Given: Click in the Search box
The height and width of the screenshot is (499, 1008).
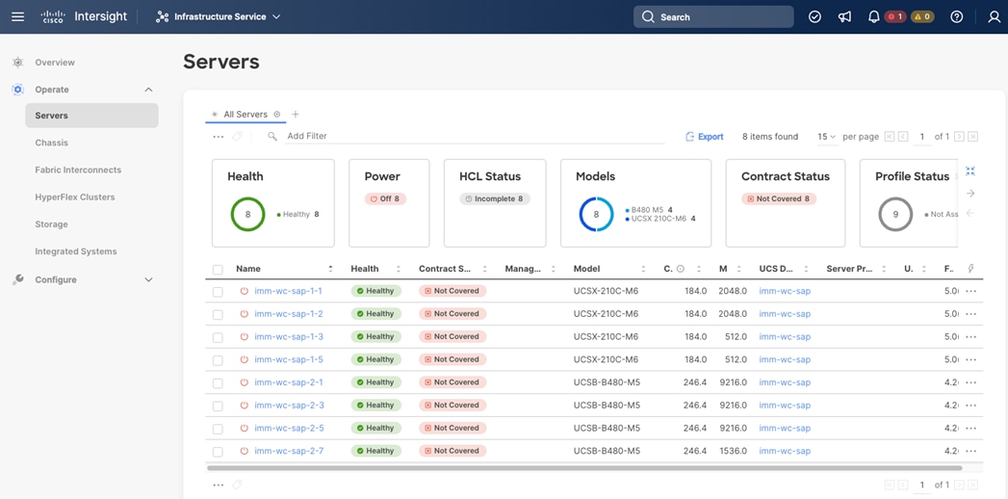Looking at the screenshot, I should pyautogui.click(x=713, y=16).
